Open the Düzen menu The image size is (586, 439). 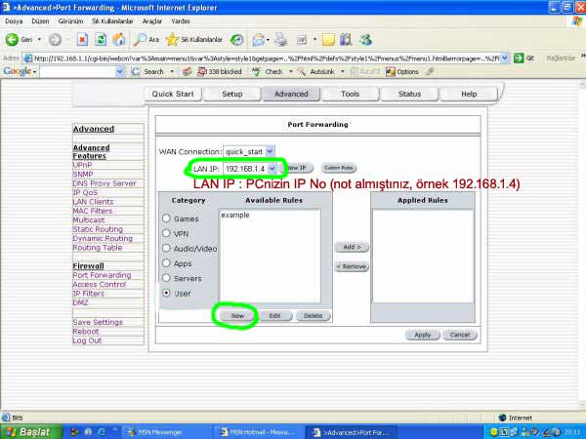coord(40,21)
